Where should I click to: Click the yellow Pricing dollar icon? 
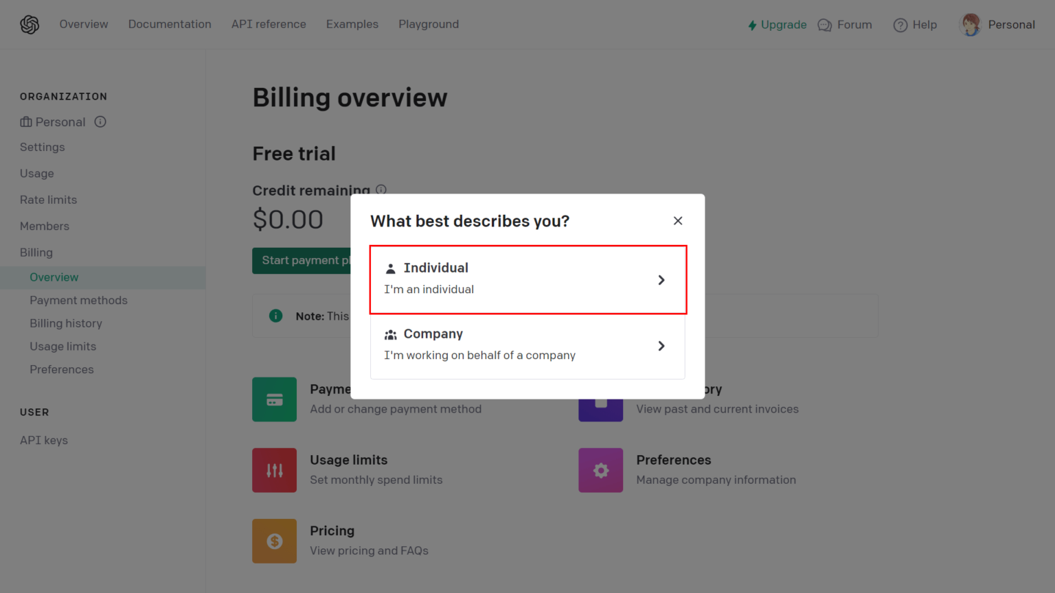click(x=274, y=541)
